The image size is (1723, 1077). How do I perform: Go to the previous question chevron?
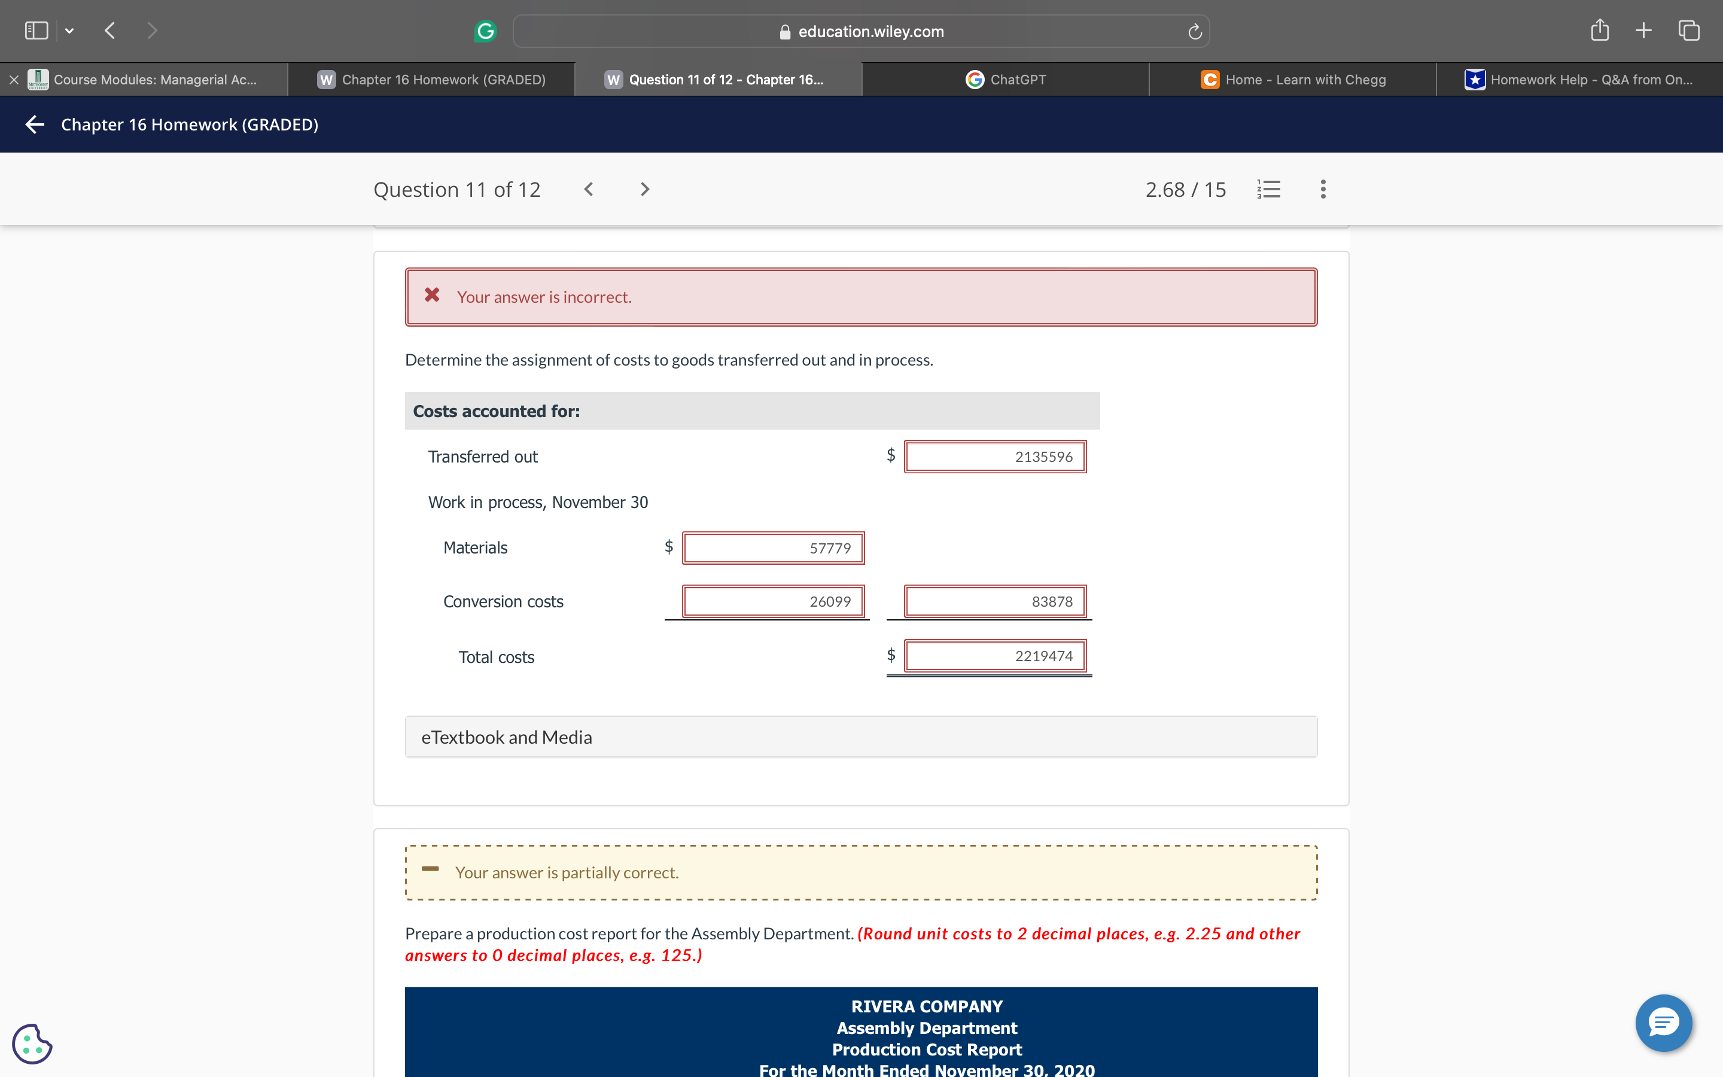point(588,188)
